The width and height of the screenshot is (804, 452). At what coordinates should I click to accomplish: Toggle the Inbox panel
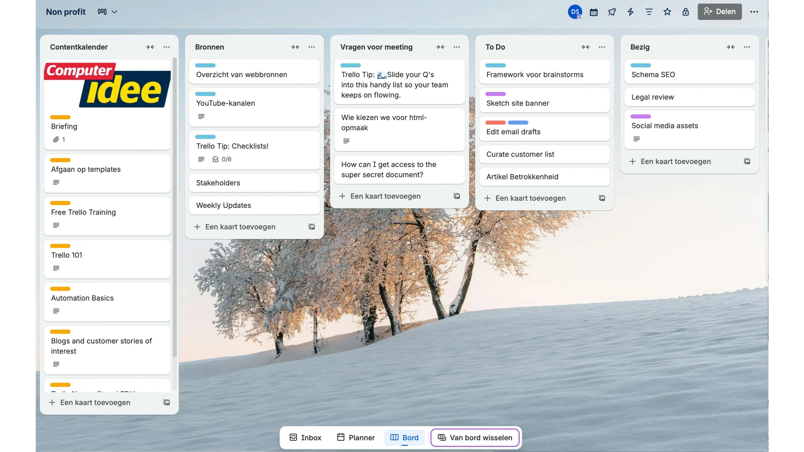(305, 437)
